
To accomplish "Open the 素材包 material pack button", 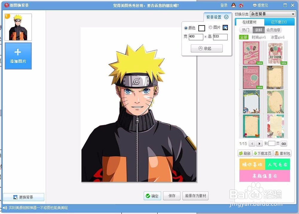I will pos(282,153).
